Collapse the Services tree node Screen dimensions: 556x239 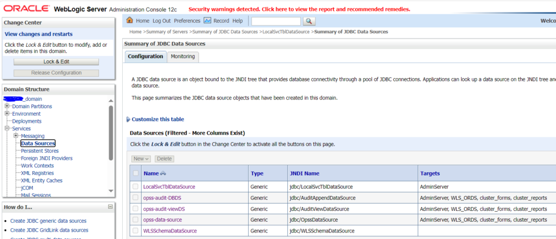[x=7, y=128]
